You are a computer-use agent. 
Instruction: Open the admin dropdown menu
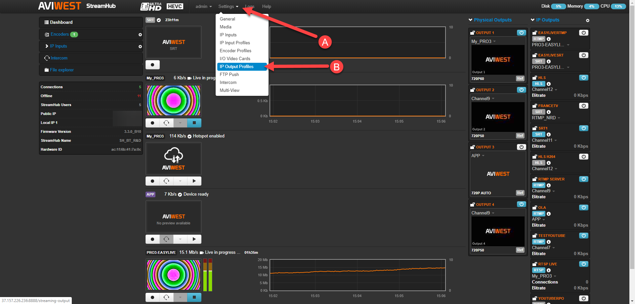point(203,7)
